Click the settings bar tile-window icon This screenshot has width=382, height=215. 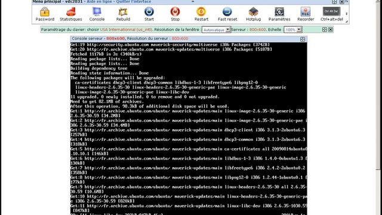click(x=325, y=29)
